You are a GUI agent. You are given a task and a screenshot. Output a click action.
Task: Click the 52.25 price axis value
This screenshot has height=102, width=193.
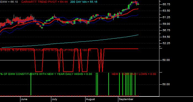point(166,43)
